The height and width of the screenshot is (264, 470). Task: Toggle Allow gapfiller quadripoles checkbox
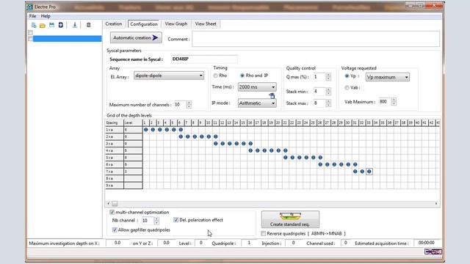tap(115, 230)
